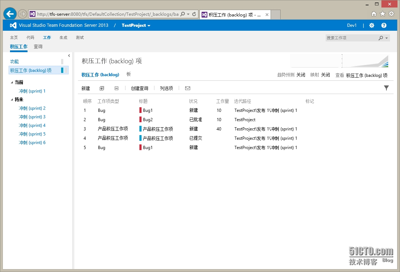This screenshot has width=400, height=272.
Task: Click the 新建 toolbar button
Action: pyautogui.click(x=85, y=88)
